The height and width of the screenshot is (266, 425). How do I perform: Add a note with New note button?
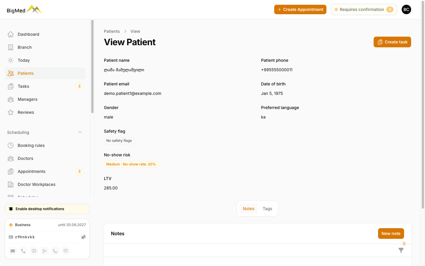391,233
